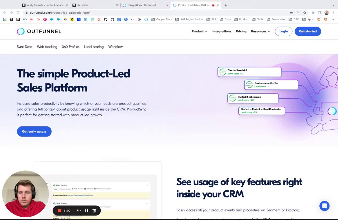Expand the tab search chevron
Viewport: 338px width, 220px height.
pos(333,5)
